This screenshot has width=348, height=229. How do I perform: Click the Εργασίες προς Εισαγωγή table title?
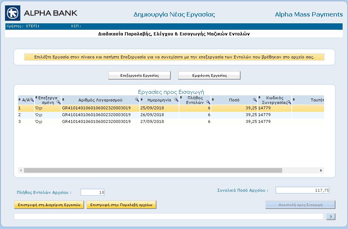(x=171, y=92)
